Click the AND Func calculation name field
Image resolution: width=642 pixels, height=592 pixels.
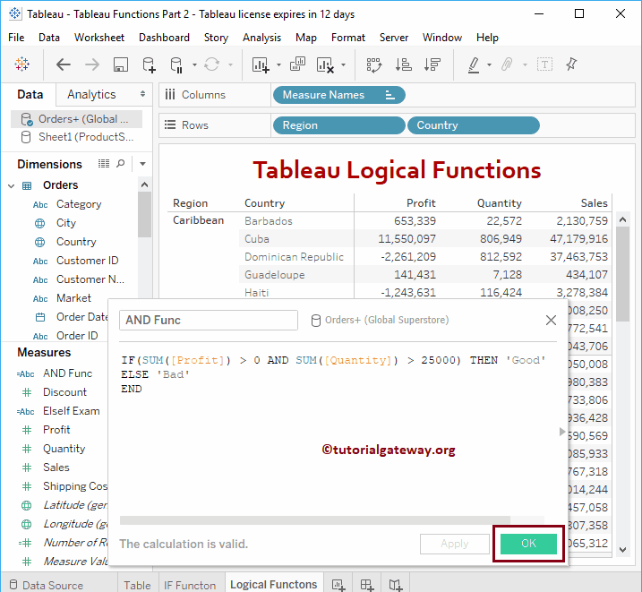[209, 320]
